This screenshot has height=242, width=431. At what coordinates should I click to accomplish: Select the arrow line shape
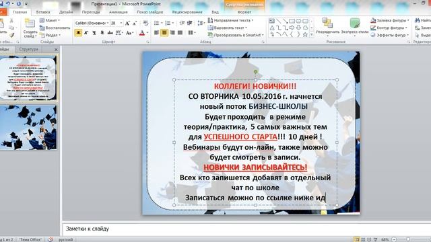285,21
